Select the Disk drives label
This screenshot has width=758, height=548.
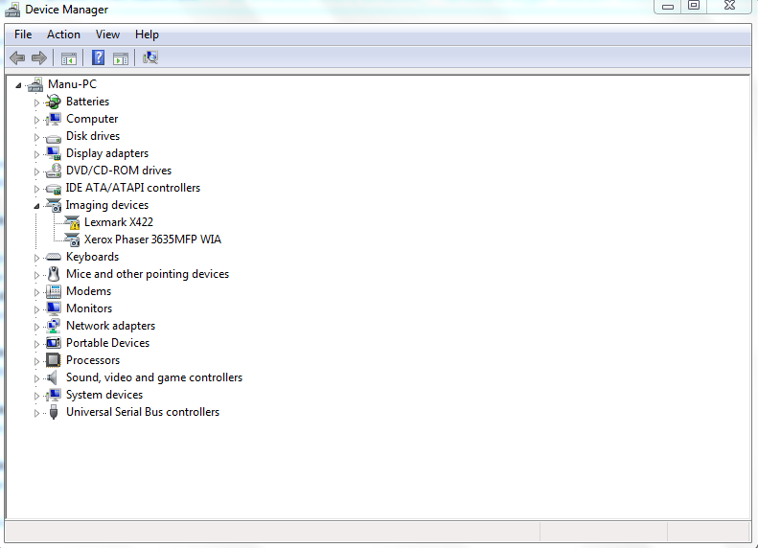pyautogui.click(x=92, y=136)
